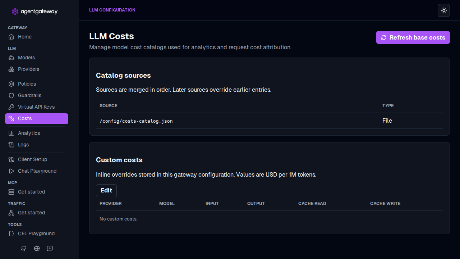
Task: Click the Analytics bar chart icon
Action: [x=11, y=133]
